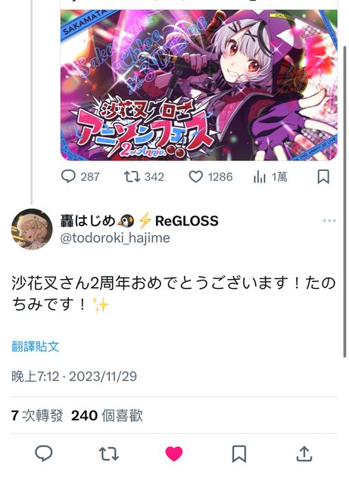View the list of 7 次轉發 reposts
This screenshot has width=349, height=484.
pos(37,415)
